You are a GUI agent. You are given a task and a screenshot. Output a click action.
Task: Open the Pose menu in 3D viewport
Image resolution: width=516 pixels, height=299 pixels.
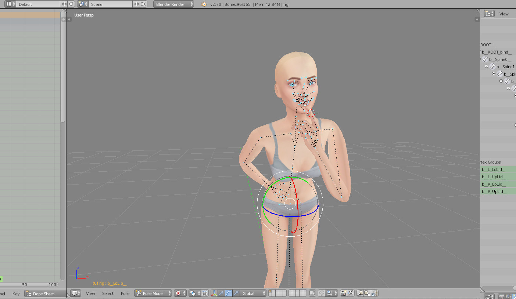(125, 293)
